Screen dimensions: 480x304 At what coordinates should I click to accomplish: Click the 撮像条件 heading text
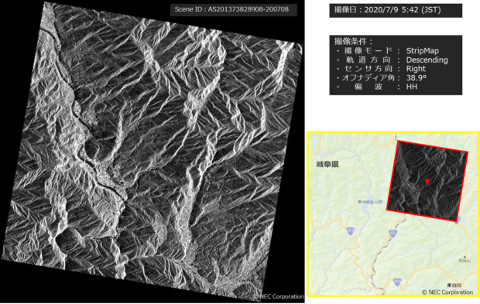(x=354, y=41)
